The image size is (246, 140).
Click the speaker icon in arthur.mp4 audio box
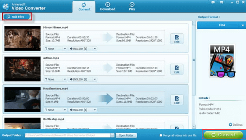click(71, 79)
